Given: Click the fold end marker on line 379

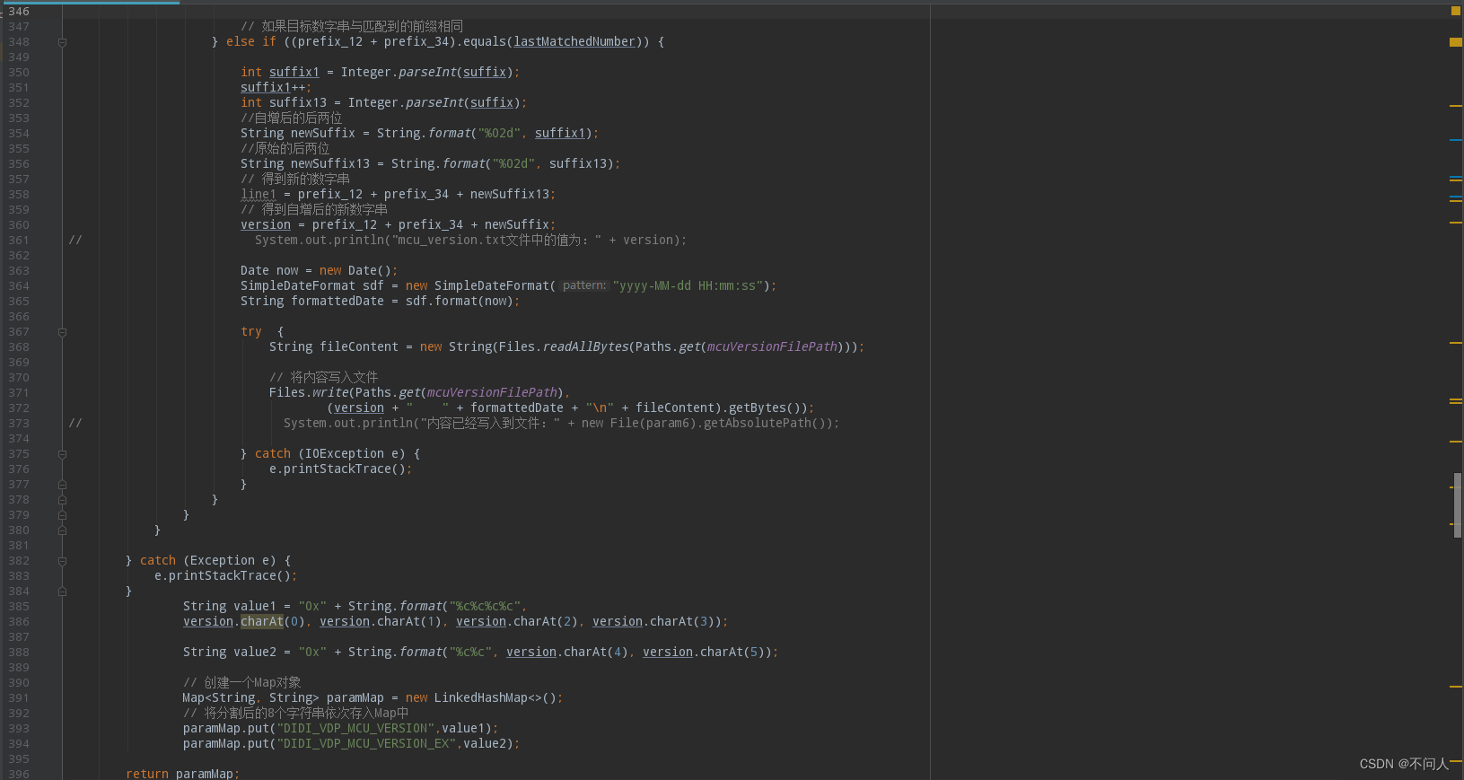Looking at the screenshot, I should tap(62, 515).
